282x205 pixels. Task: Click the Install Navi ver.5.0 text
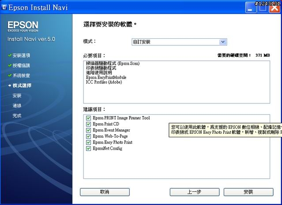pyautogui.click(x=31, y=39)
